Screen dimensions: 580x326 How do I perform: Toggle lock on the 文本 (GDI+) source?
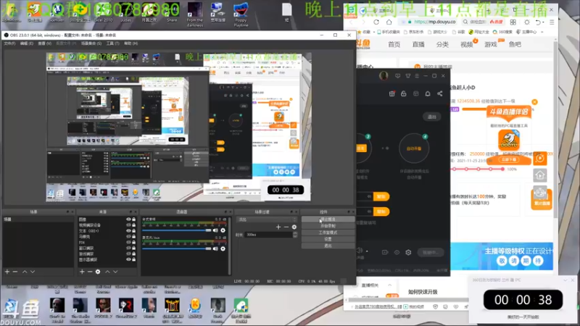pos(134,230)
